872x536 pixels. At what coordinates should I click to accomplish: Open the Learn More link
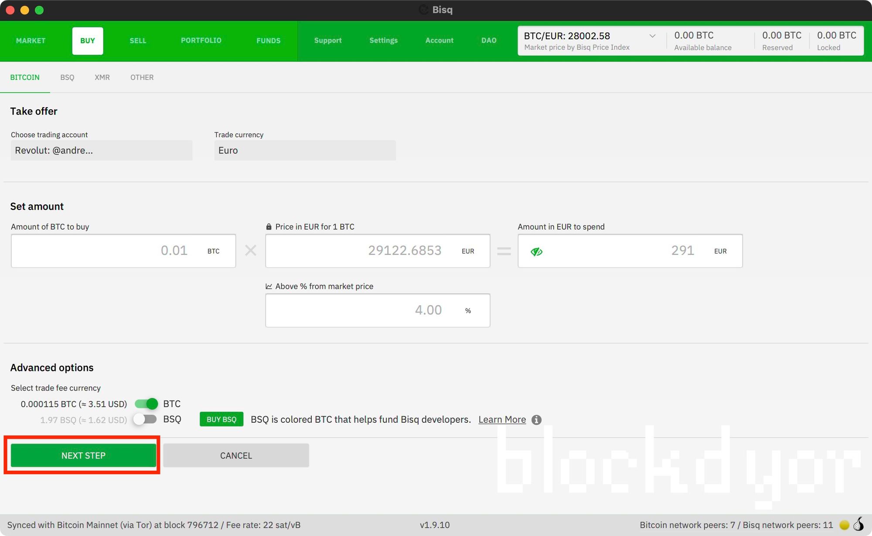[502, 420]
